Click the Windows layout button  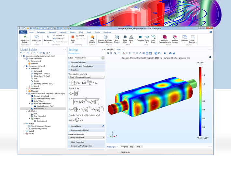pos(185,39)
